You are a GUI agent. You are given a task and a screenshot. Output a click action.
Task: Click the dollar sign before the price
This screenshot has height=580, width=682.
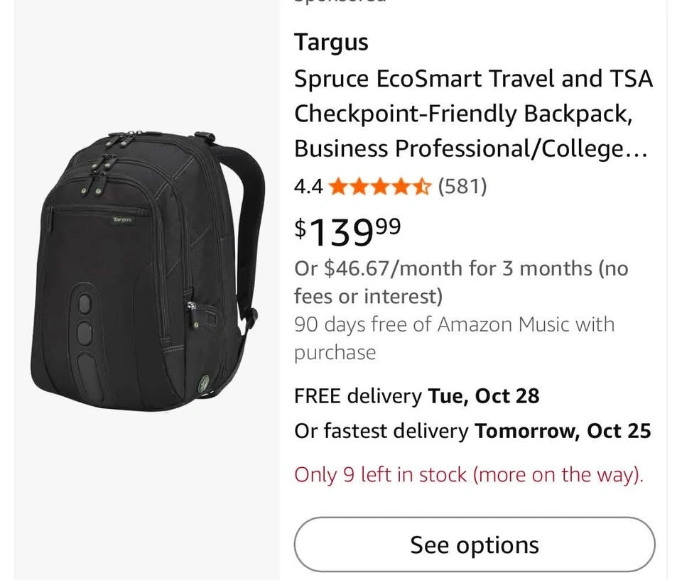301,229
